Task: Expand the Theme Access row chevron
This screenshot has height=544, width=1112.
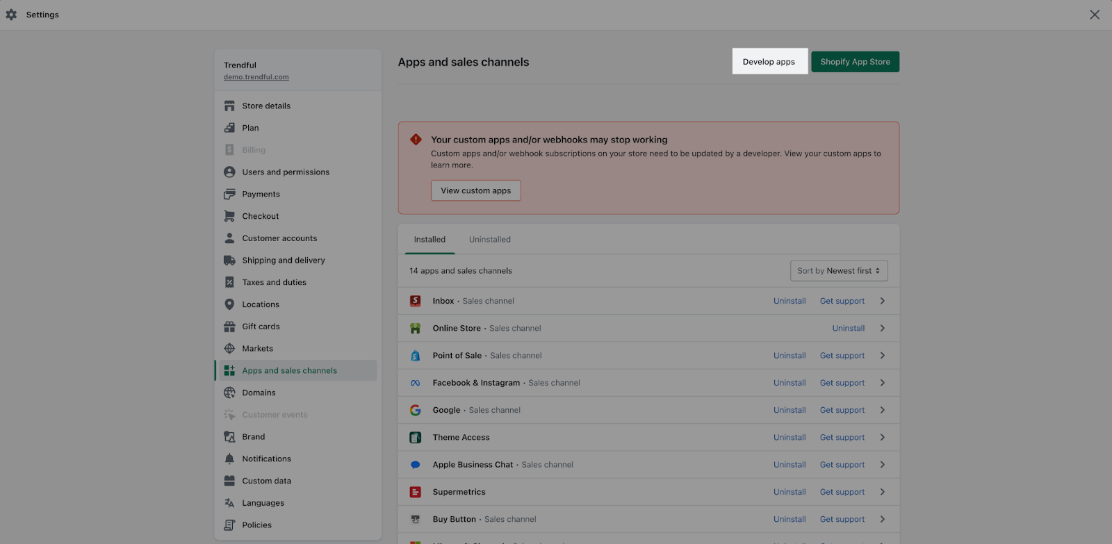Action: click(x=883, y=438)
